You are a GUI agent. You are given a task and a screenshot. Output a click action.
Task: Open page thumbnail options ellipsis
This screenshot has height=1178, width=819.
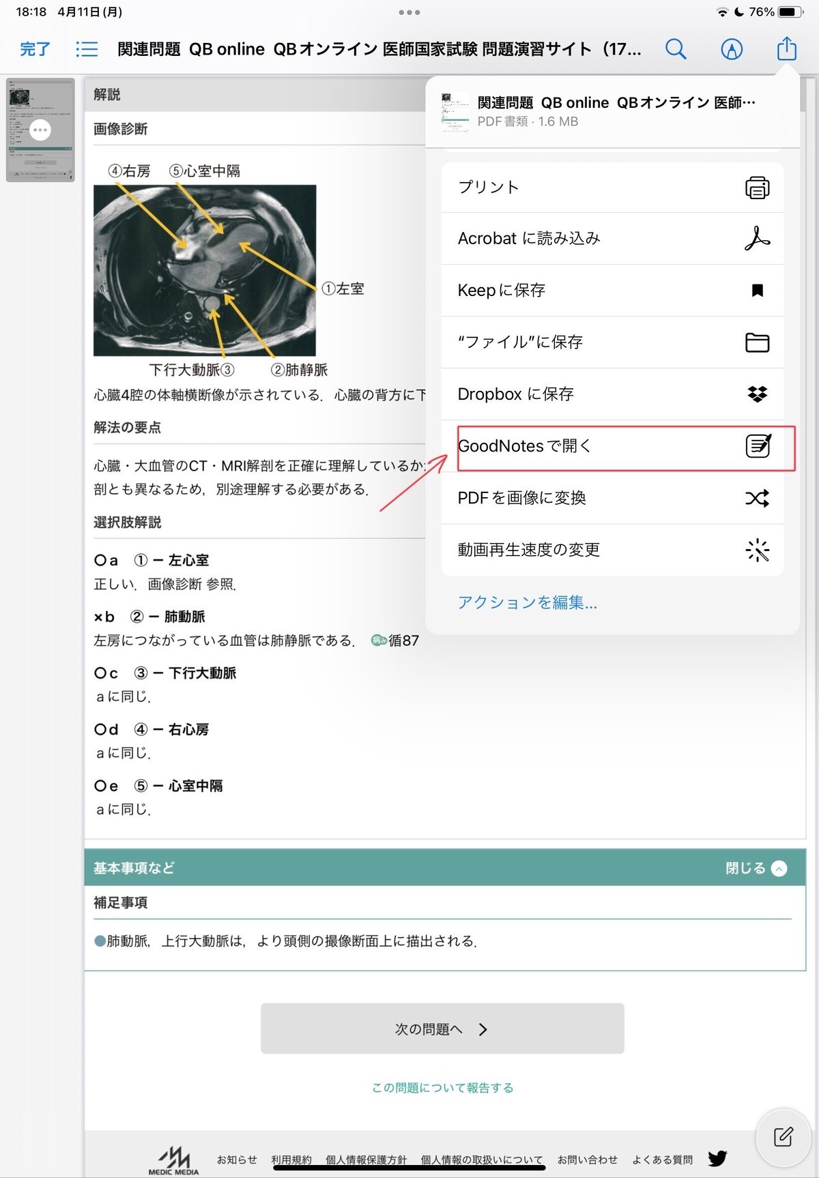pos(40,130)
